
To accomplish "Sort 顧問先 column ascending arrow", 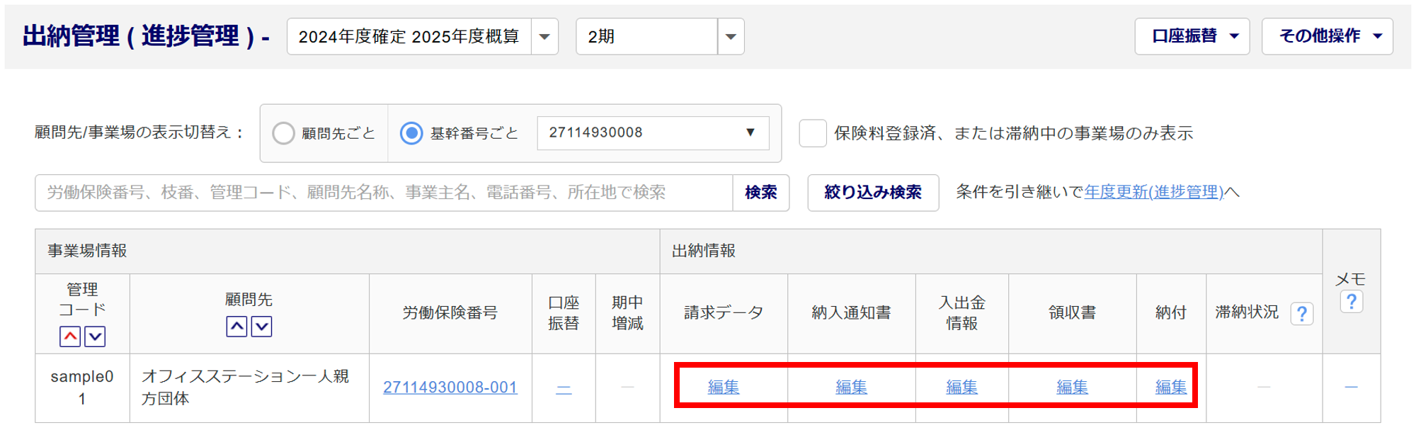I will [236, 327].
